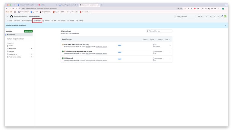Image resolution: width=233 pixels, height=133 pixels.
Task: Click the Filter workflow runs field
Action: tap(159, 31)
